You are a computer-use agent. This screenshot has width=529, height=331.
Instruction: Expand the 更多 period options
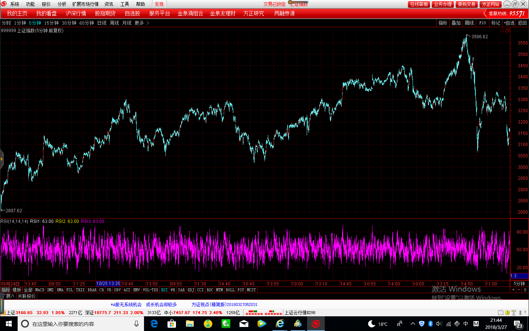(x=141, y=23)
